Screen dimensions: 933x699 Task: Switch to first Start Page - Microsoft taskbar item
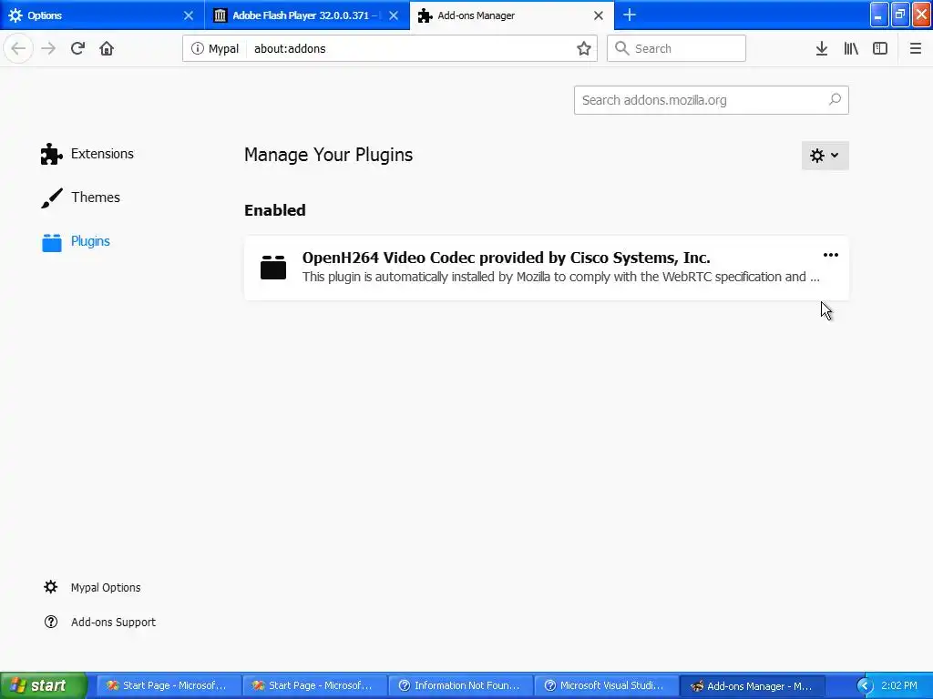167,685
